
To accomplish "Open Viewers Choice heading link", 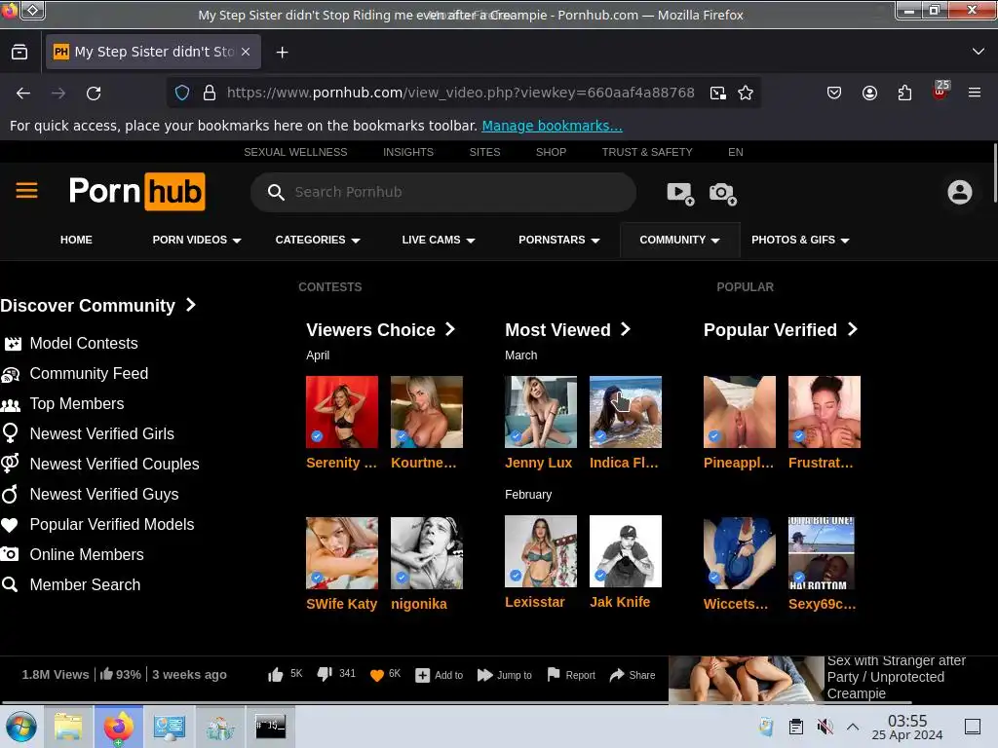I will point(381,329).
